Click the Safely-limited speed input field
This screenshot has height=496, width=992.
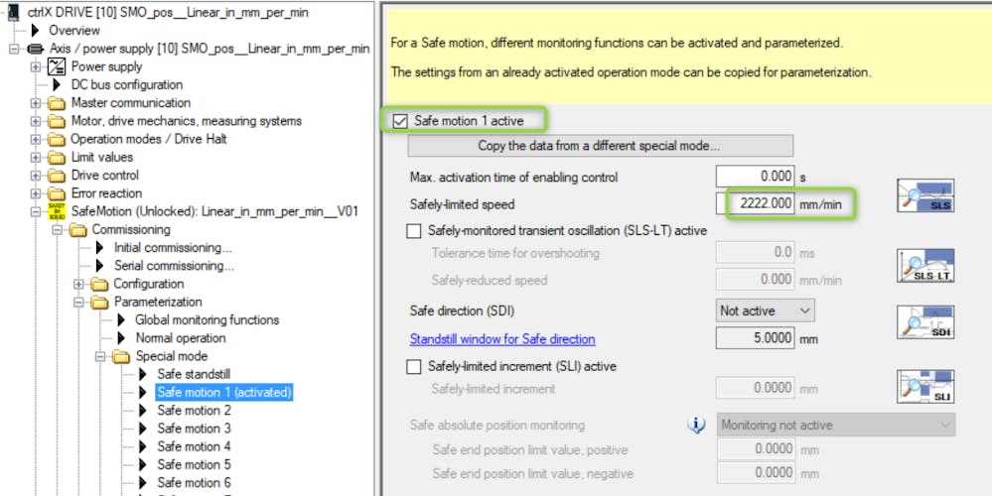pyautogui.click(x=756, y=204)
